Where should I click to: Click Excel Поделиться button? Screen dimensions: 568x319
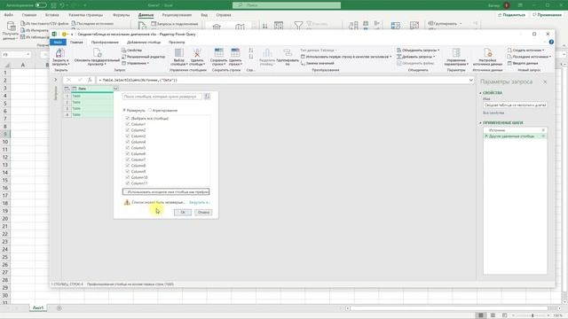pyautogui.click(x=511, y=15)
